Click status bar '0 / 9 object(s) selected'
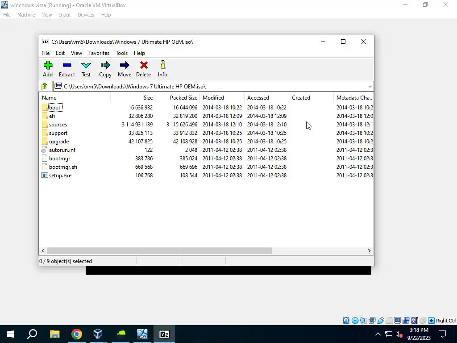The width and height of the screenshot is (457, 343). click(x=66, y=261)
